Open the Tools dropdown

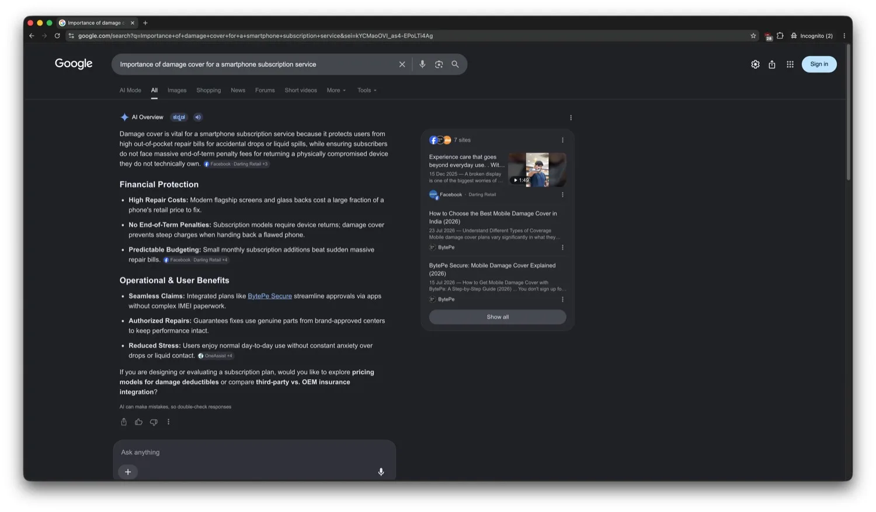(x=367, y=90)
